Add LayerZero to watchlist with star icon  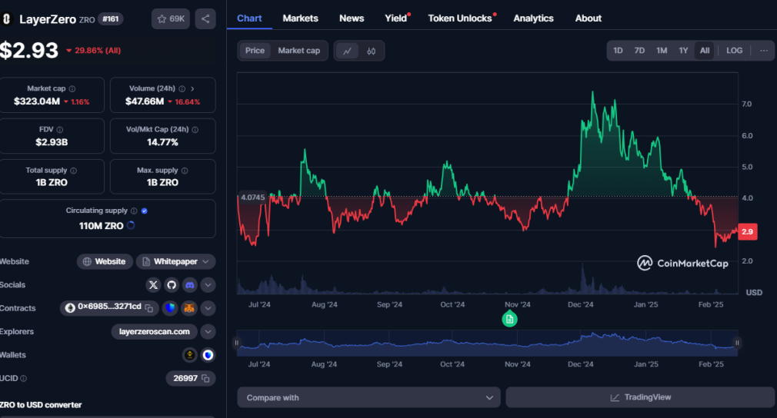coord(171,18)
